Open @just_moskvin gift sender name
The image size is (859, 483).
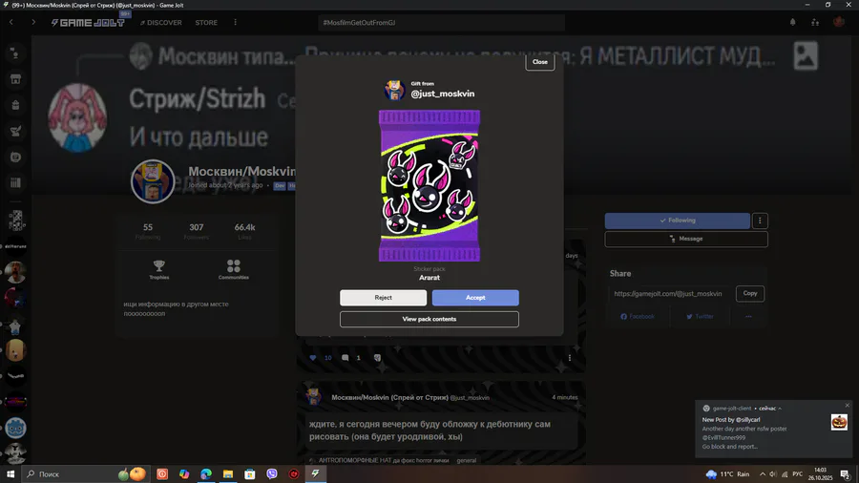[443, 94]
